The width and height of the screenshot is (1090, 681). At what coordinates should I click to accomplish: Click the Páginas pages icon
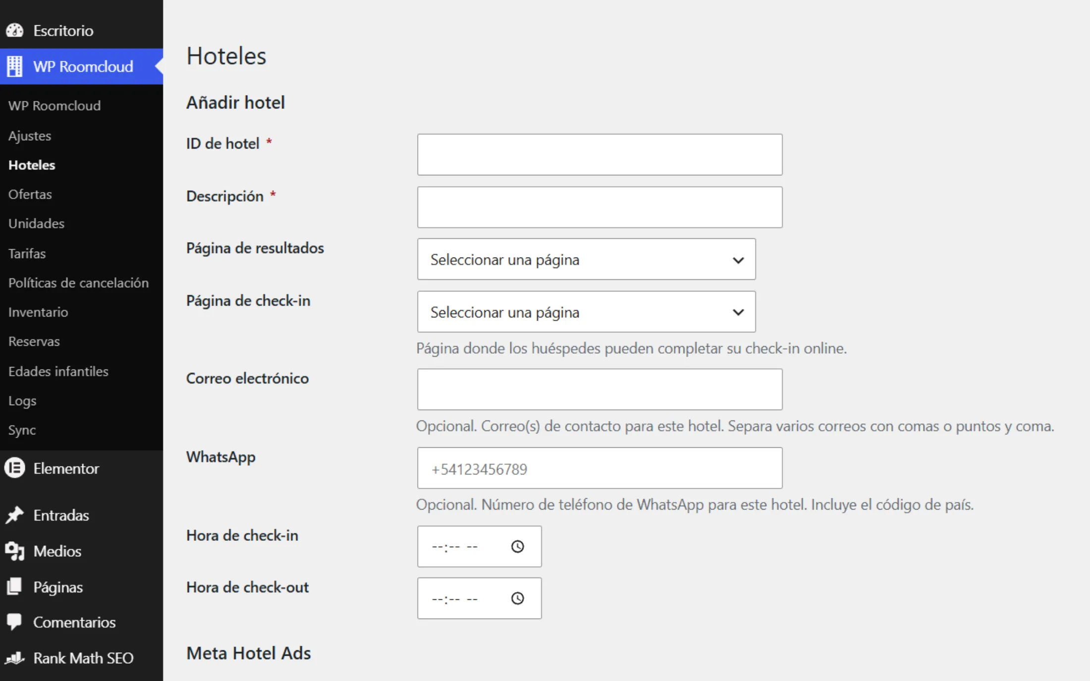(14, 587)
